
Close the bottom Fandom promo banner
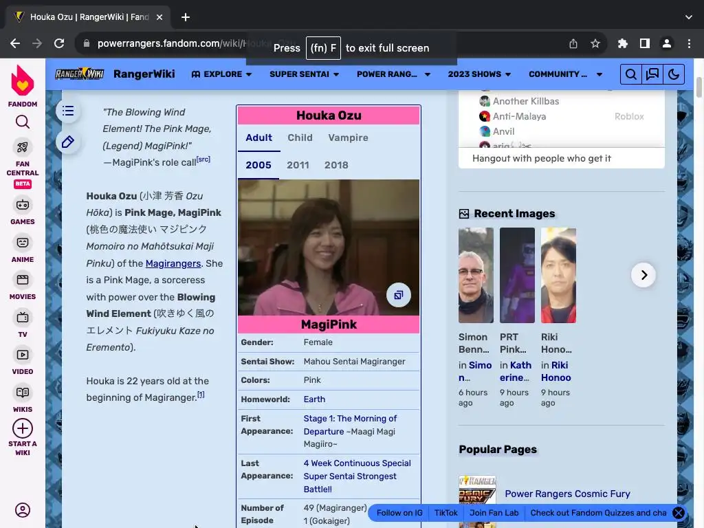tap(679, 513)
